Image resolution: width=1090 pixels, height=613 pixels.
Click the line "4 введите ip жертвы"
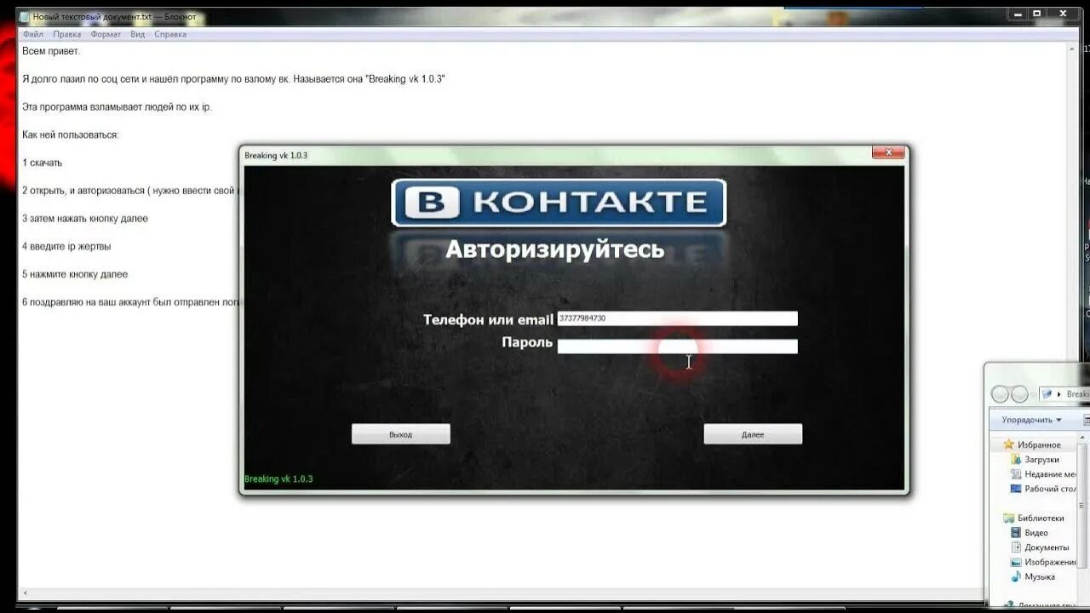coord(66,246)
